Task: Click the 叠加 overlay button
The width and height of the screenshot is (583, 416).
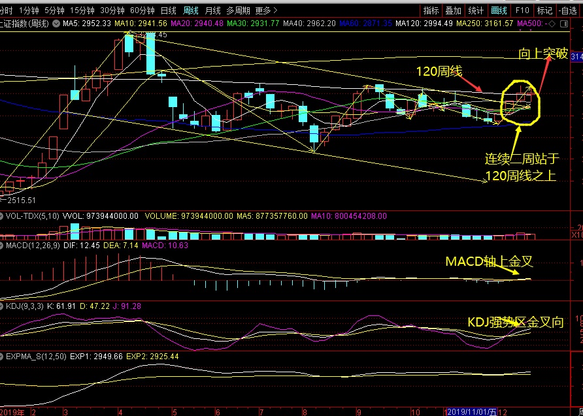Action: coord(454,10)
